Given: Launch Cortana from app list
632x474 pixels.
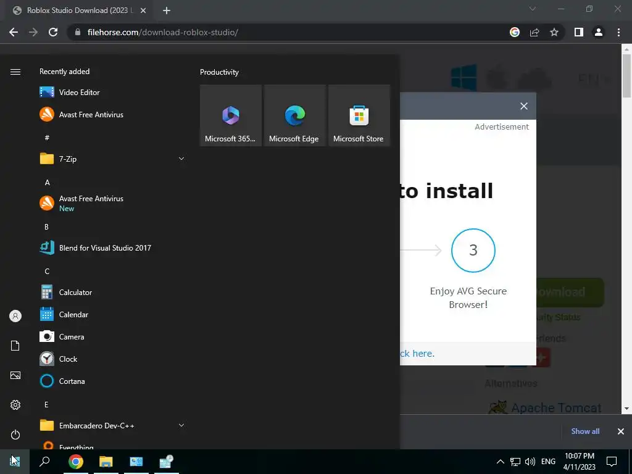Looking at the screenshot, I should coord(111,381).
